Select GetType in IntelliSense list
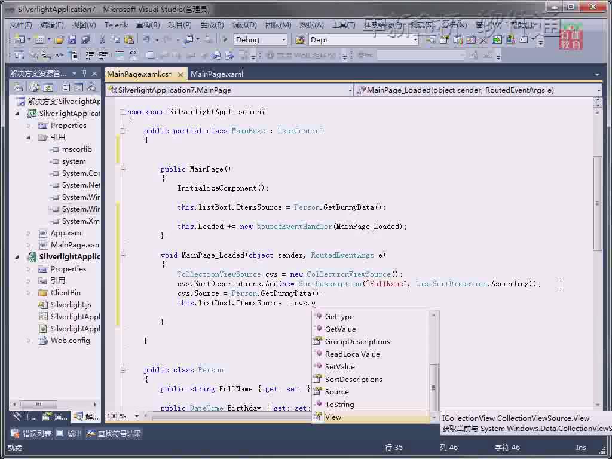 [x=371, y=317]
